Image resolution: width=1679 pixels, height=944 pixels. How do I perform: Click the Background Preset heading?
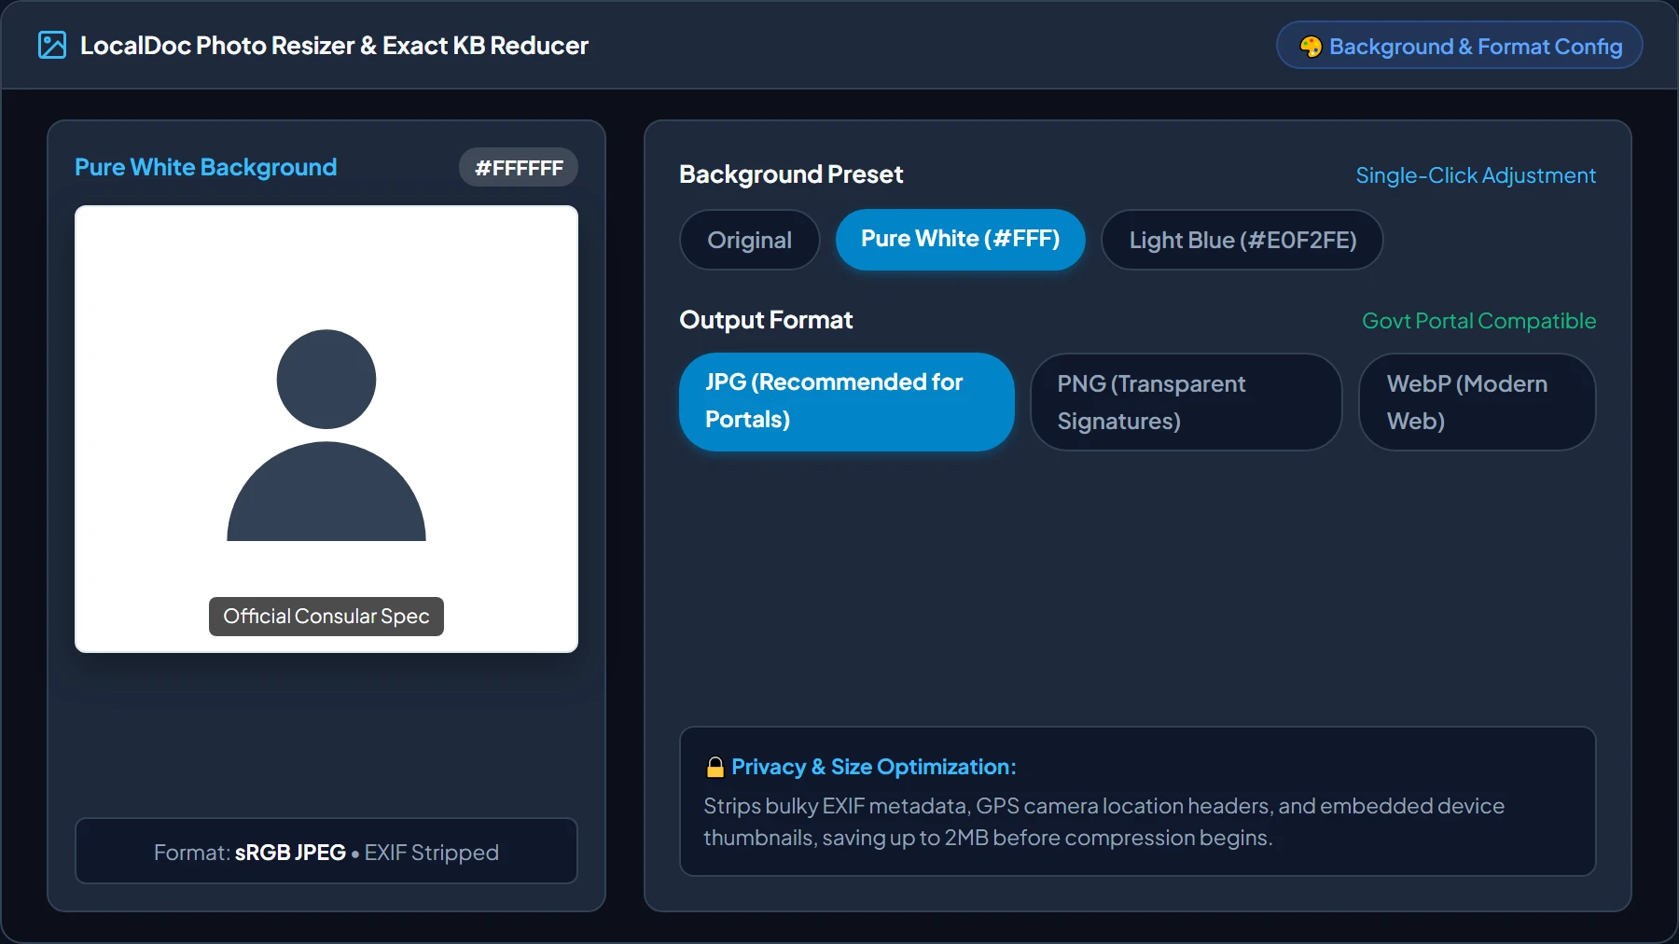(791, 174)
